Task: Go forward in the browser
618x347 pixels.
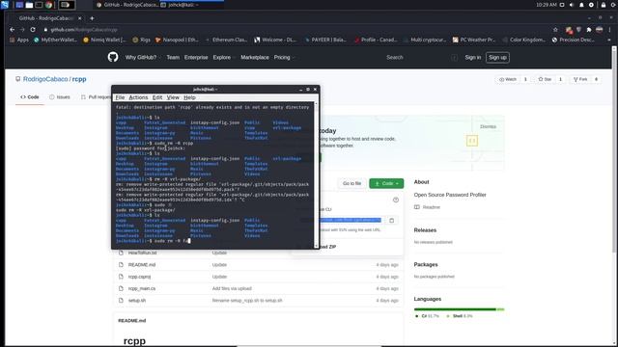Action: [22, 30]
